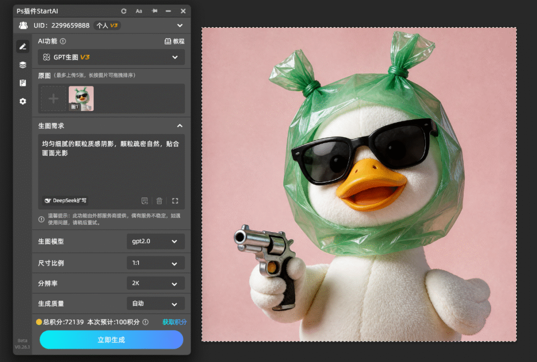This screenshot has height=362, width=537.
Task: Open the 生成质量 自动 dropdown
Action: (x=155, y=303)
